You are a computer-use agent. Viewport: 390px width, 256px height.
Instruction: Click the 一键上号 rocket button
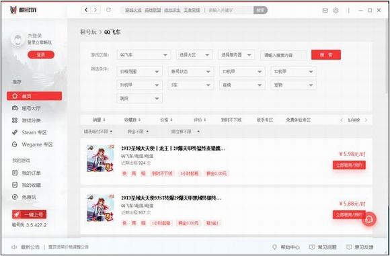click(29, 214)
